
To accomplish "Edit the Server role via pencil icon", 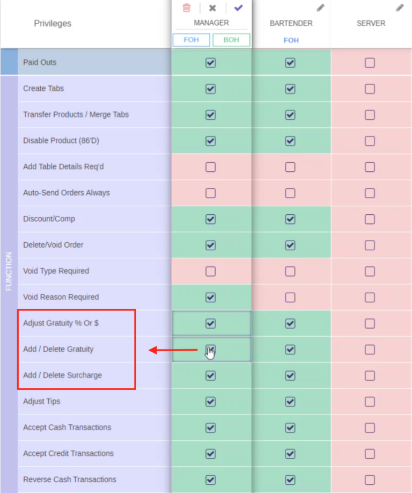I will [x=399, y=7].
